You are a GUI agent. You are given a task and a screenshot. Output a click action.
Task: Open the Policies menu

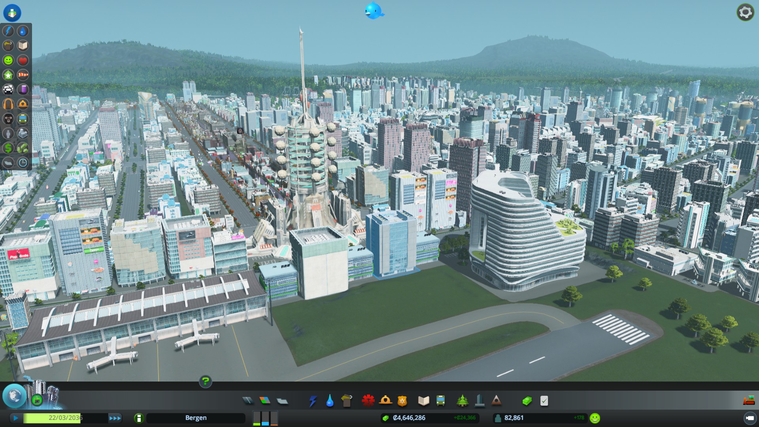pyautogui.click(x=544, y=401)
